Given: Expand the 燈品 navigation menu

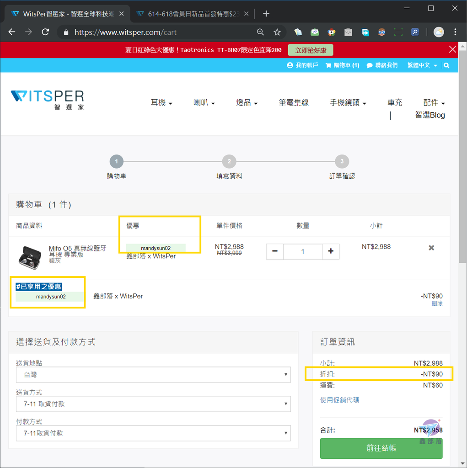Looking at the screenshot, I should [247, 103].
